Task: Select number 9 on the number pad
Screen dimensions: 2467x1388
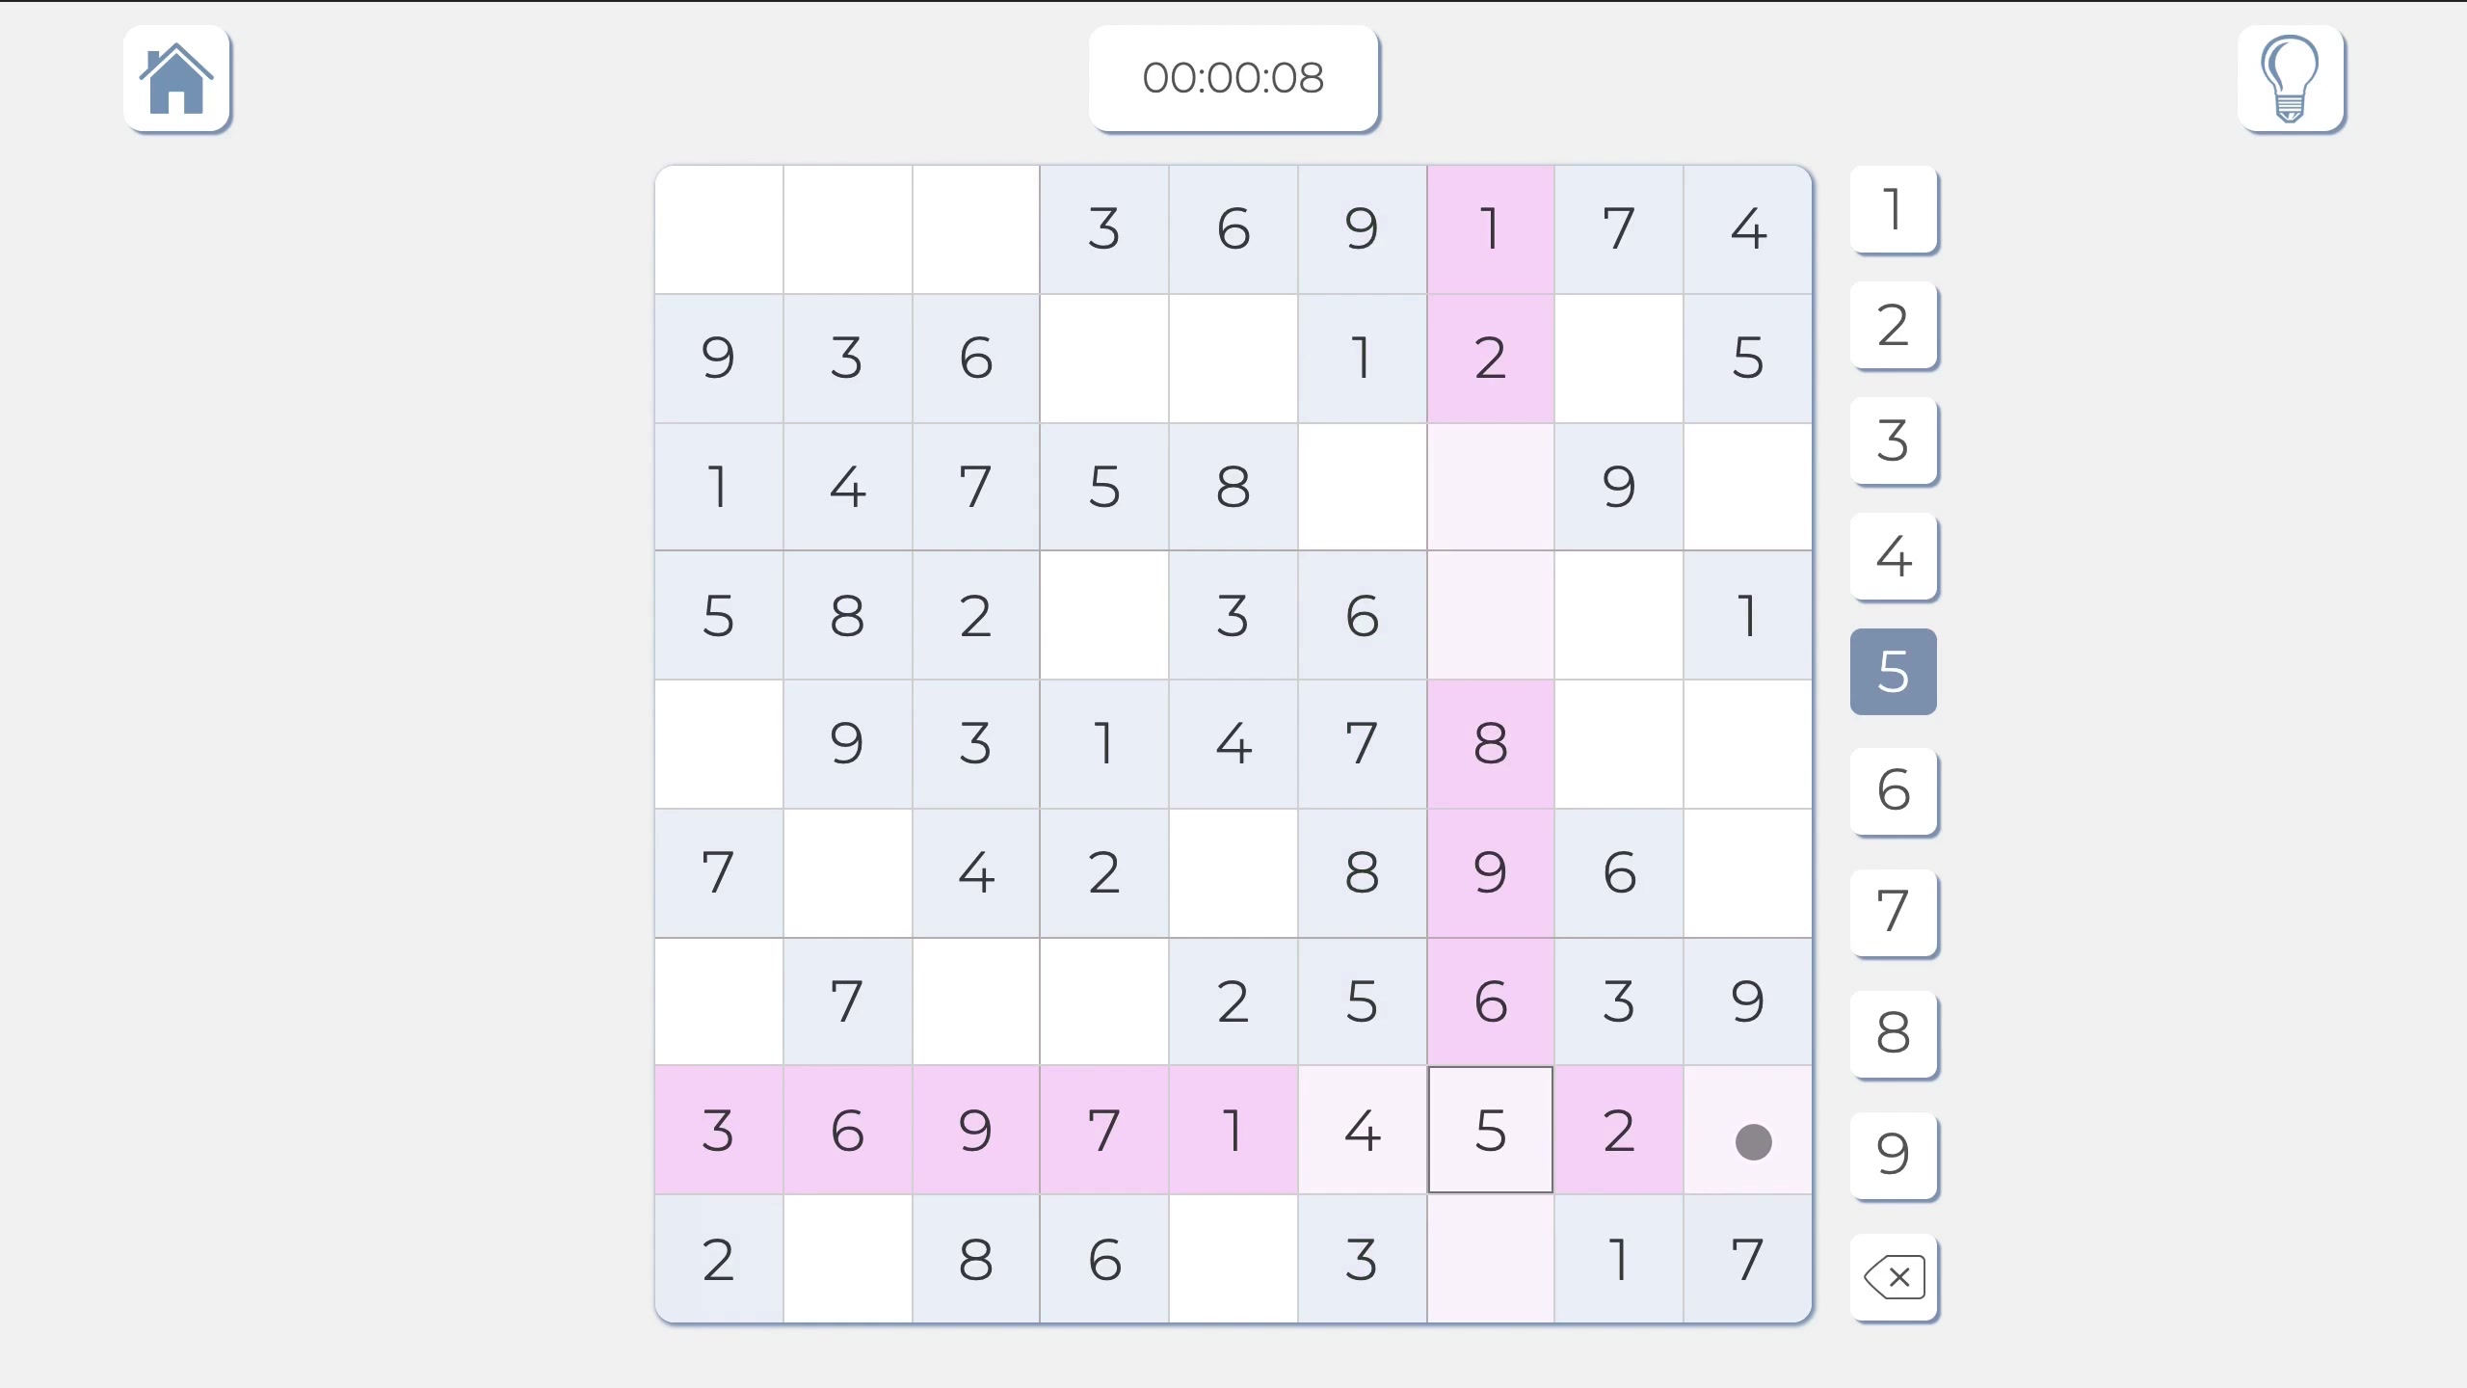Action: click(1894, 1157)
